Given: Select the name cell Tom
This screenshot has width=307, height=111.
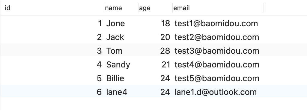Looking at the screenshot, I should pos(114,51).
